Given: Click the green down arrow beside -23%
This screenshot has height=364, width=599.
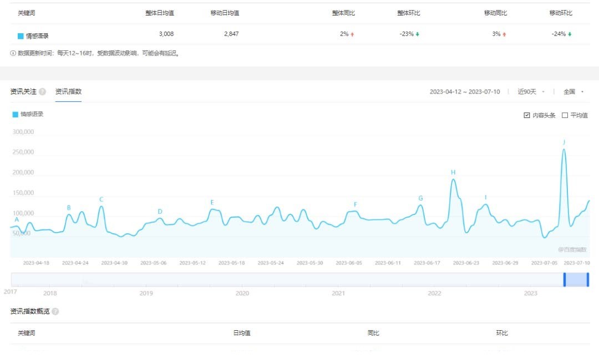Looking at the screenshot, I should pos(418,34).
